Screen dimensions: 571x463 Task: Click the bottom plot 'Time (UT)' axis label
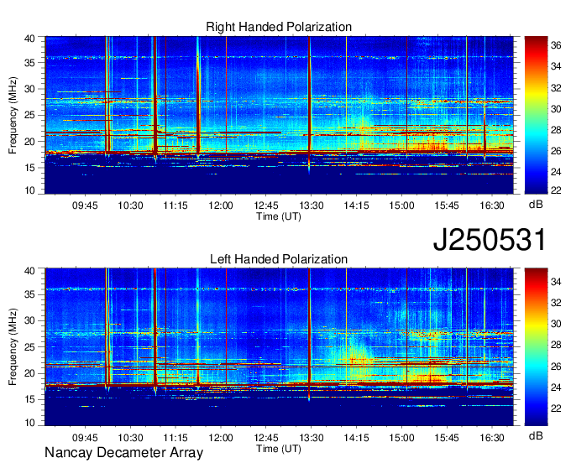click(279, 449)
